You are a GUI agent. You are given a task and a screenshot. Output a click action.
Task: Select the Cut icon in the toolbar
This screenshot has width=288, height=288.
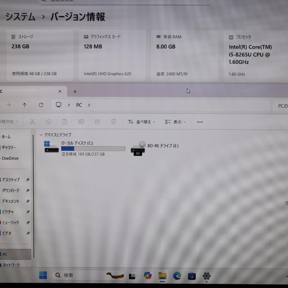32,121
